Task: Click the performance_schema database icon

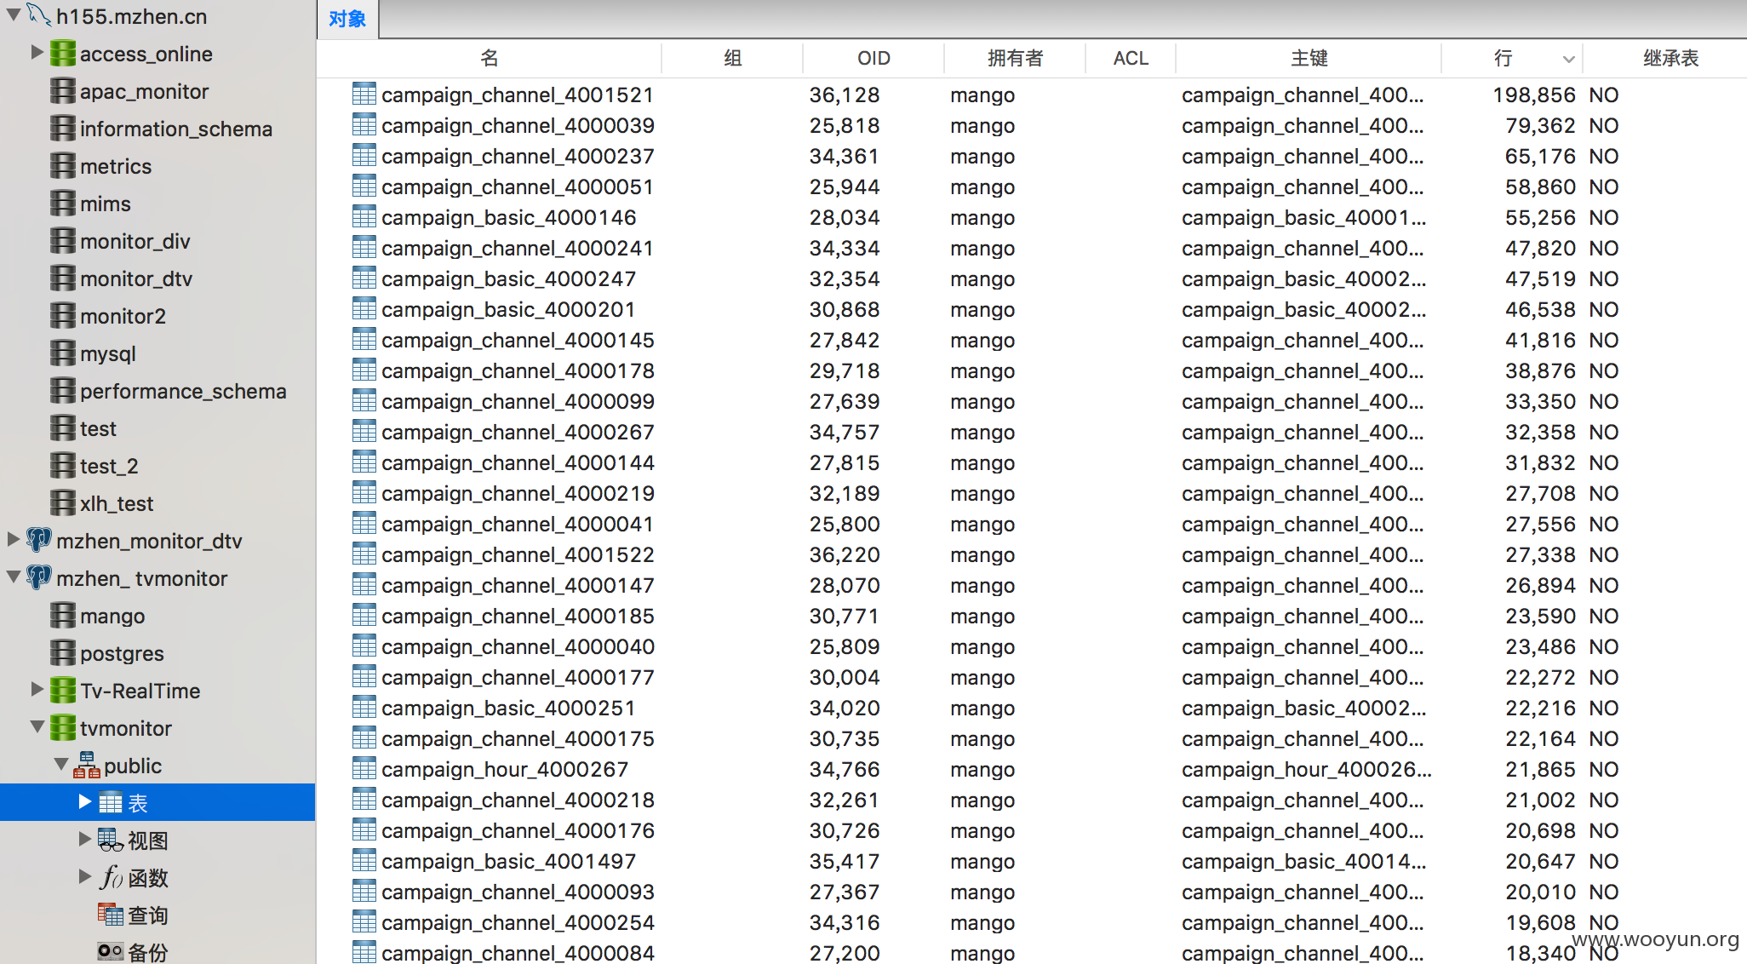Action: (63, 391)
